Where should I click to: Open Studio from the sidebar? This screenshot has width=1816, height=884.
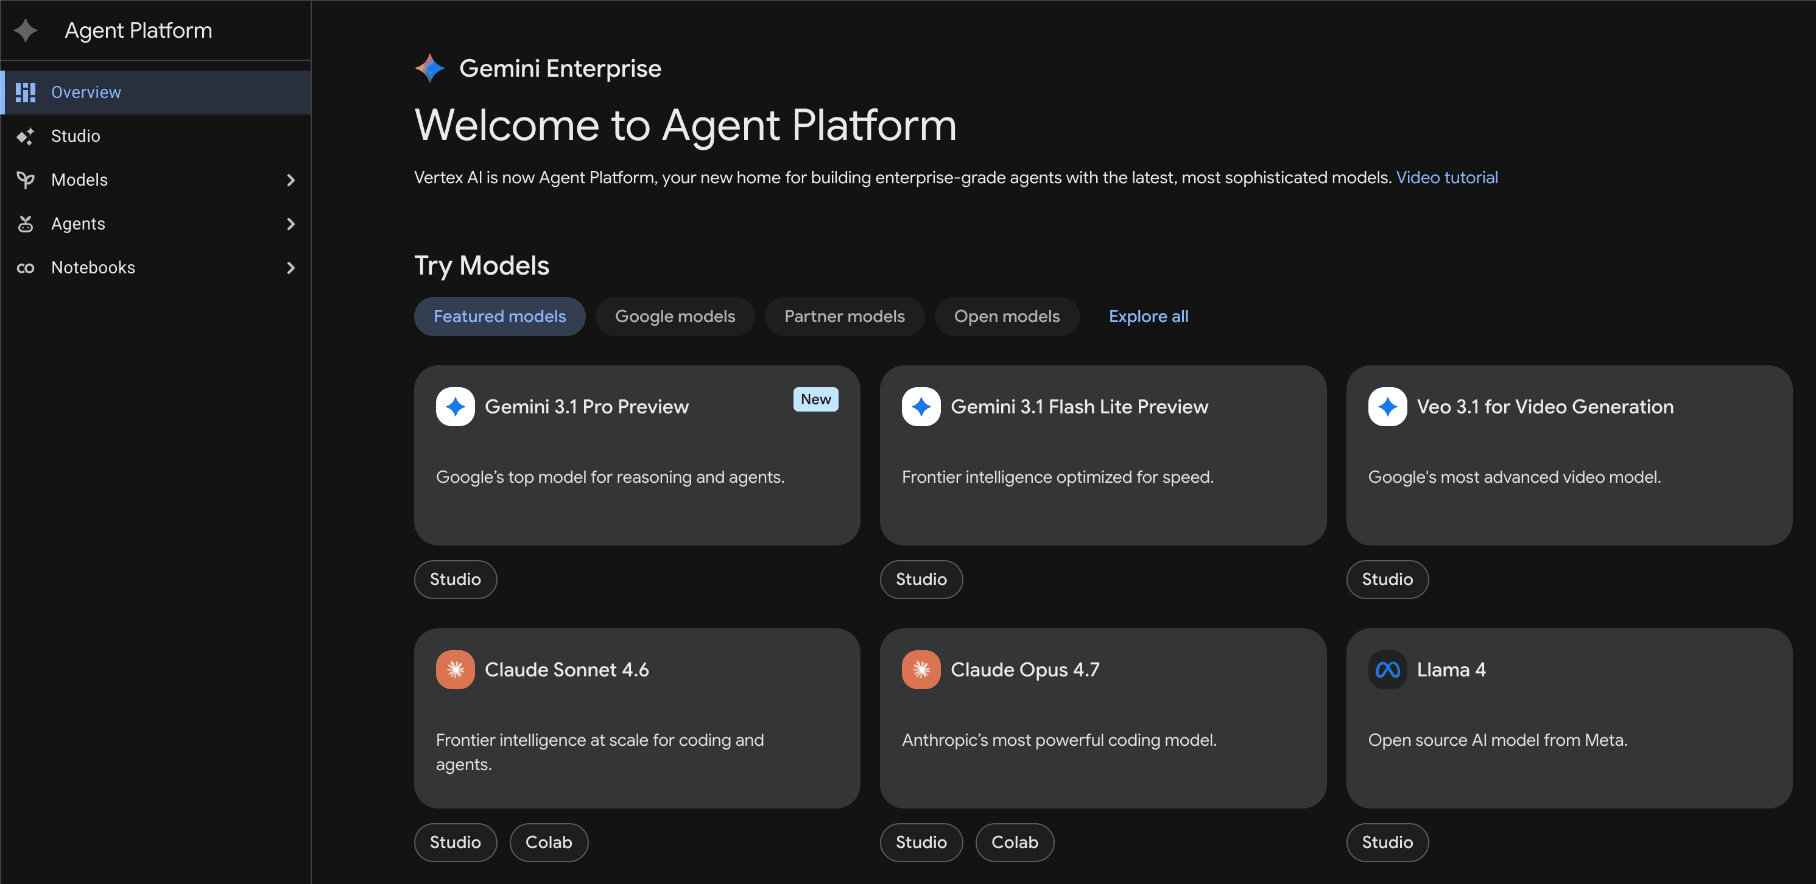click(x=156, y=136)
